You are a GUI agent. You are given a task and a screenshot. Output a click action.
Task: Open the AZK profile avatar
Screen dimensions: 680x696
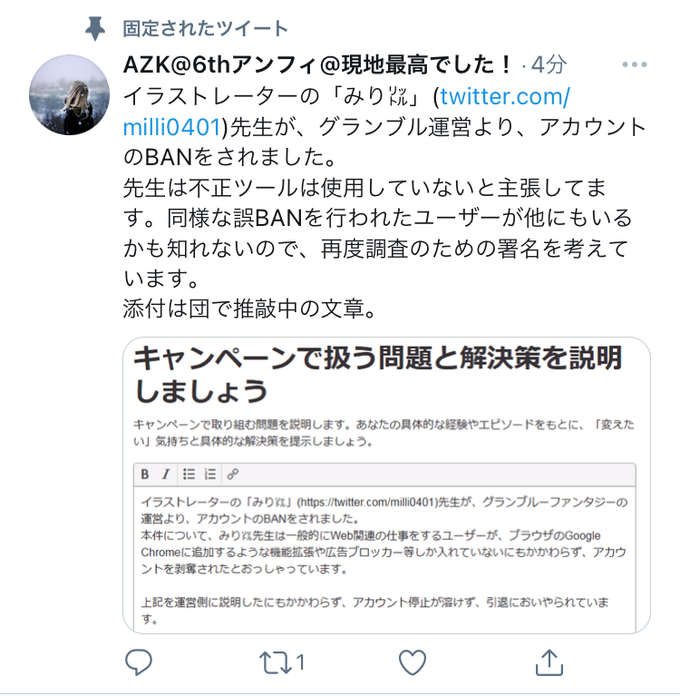69,94
